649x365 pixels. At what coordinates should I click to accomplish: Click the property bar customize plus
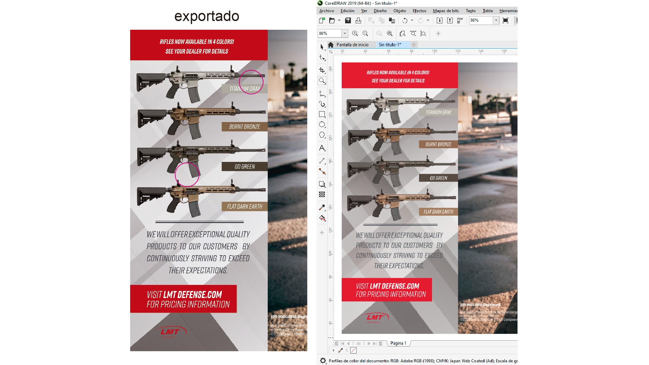point(438,33)
